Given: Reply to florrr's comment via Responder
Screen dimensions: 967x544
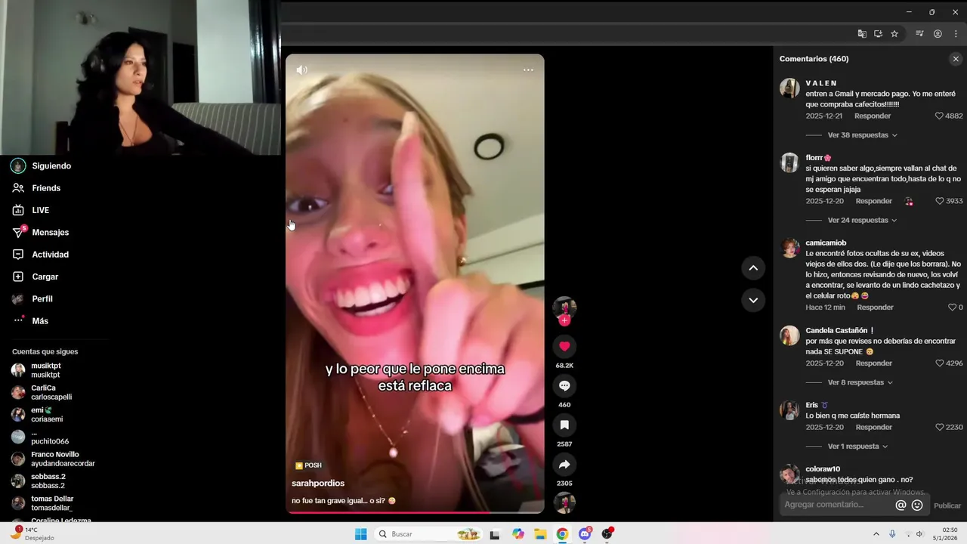Looking at the screenshot, I should (x=874, y=201).
